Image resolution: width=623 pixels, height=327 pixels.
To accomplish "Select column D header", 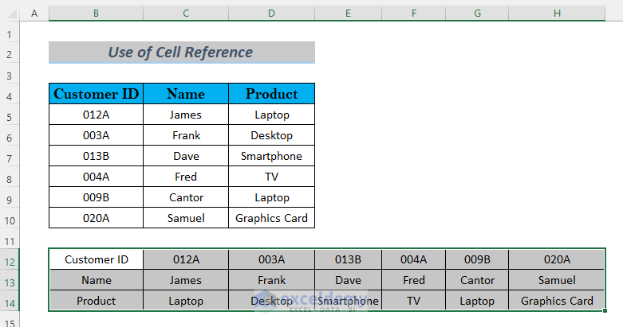I will tap(271, 14).
